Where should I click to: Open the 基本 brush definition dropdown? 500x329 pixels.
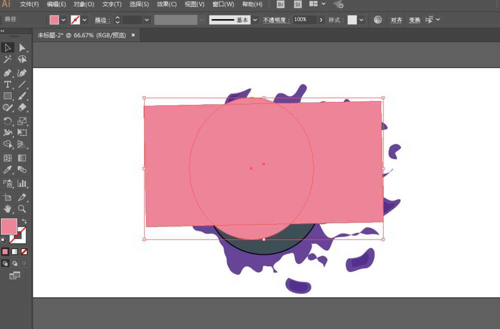(x=255, y=20)
